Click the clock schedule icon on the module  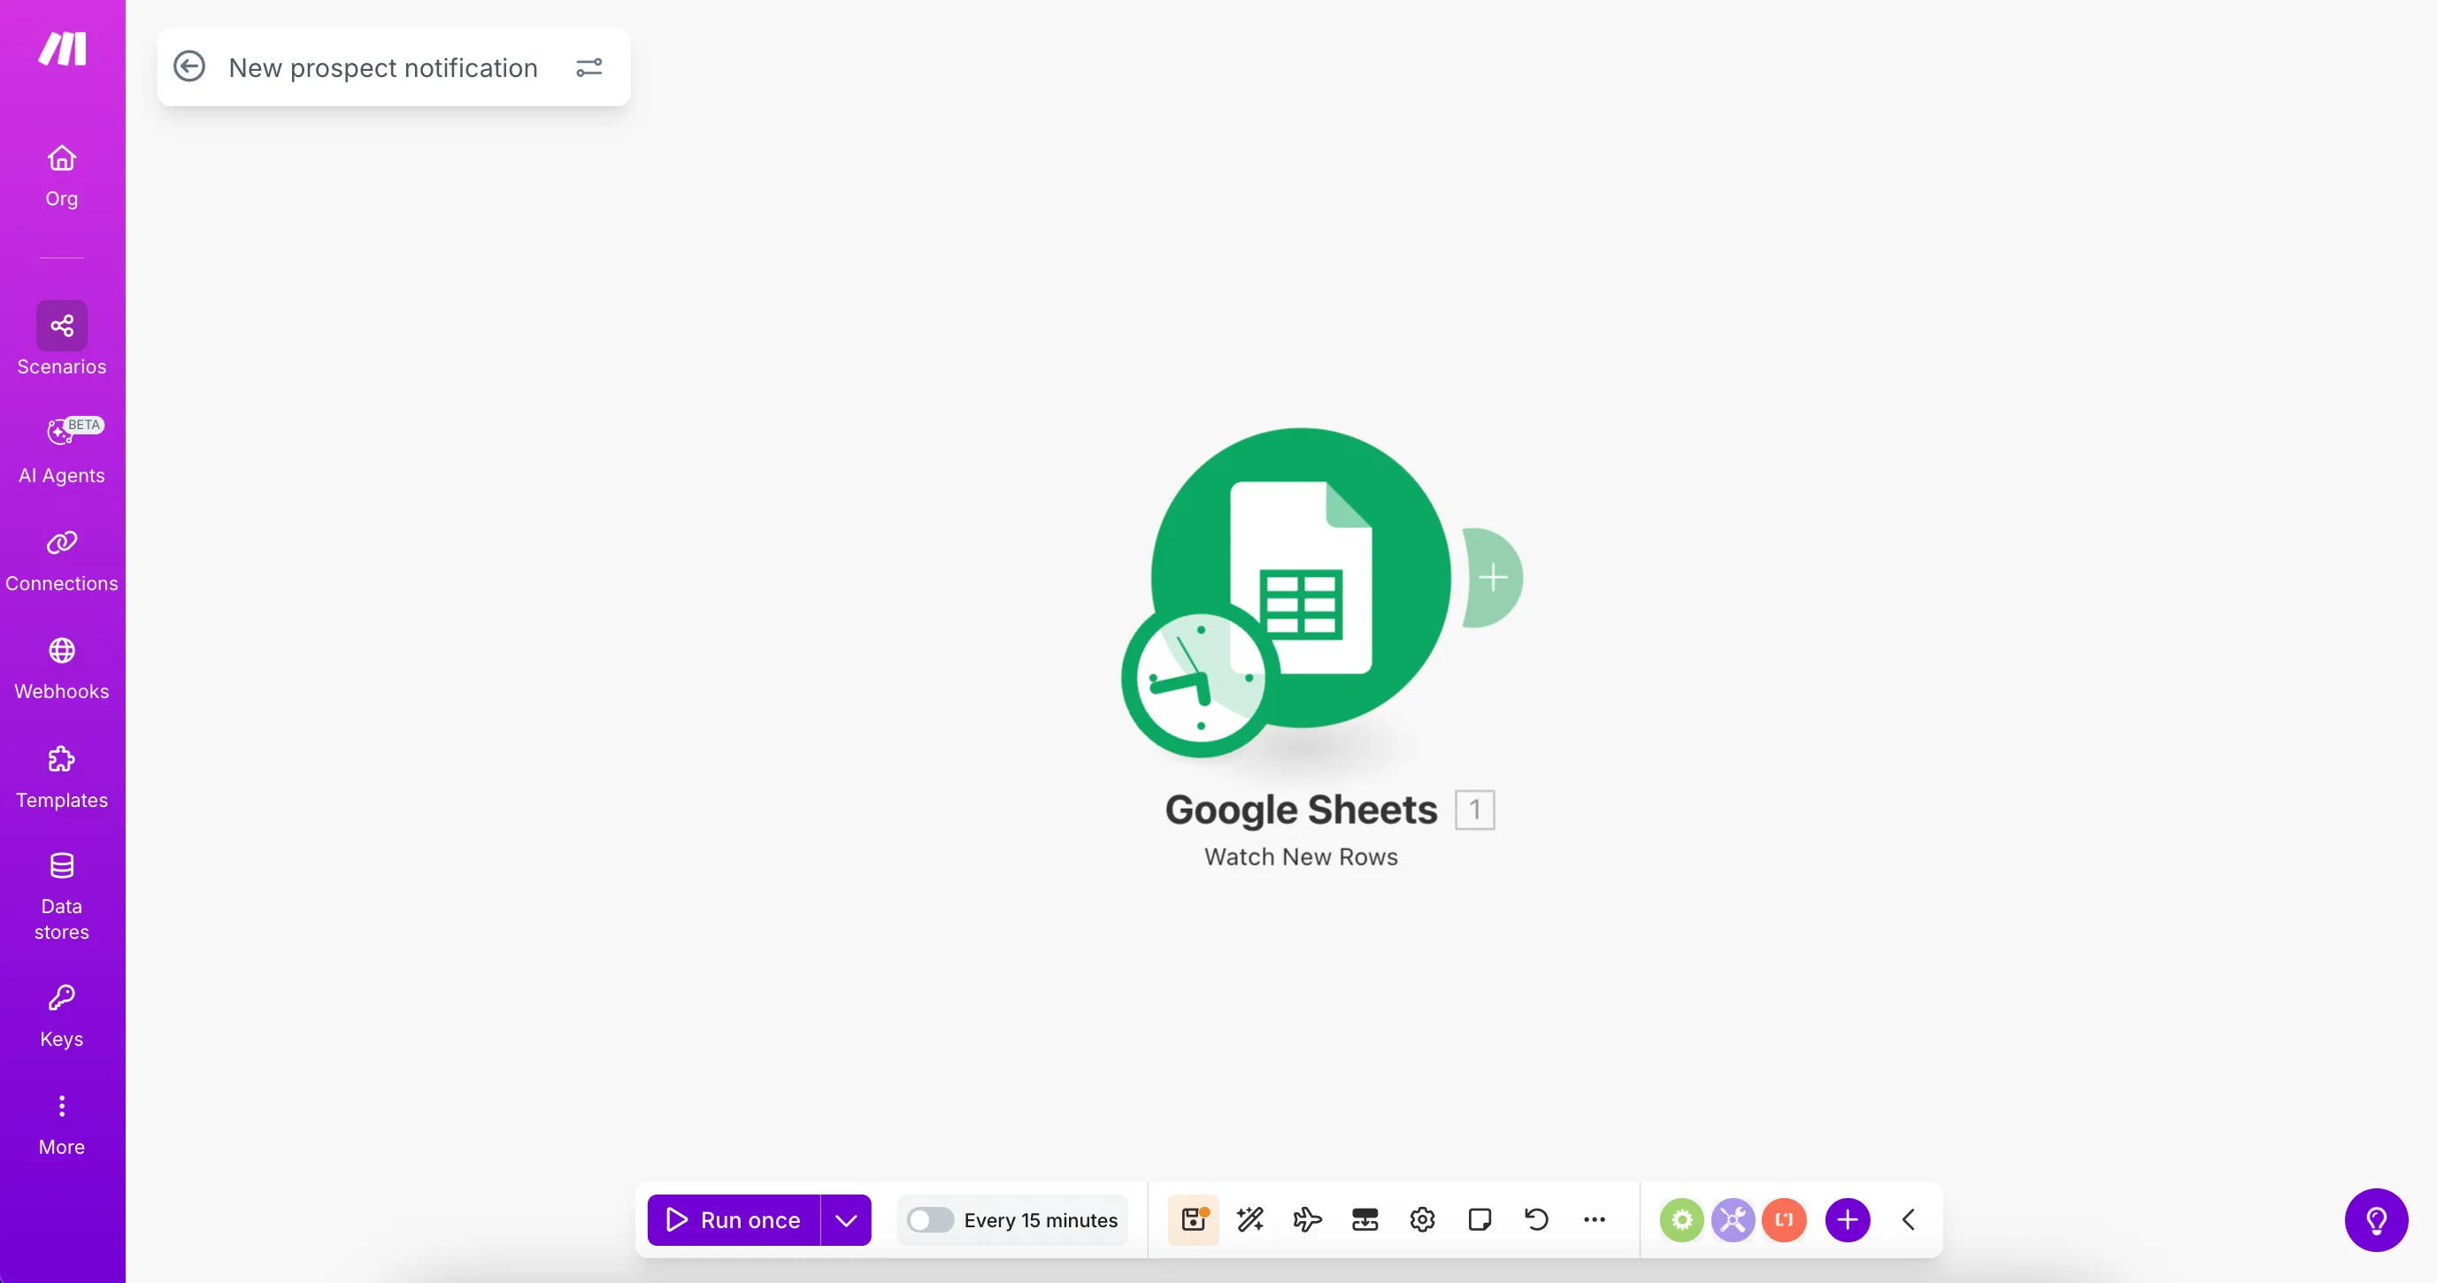(x=1200, y=679)
